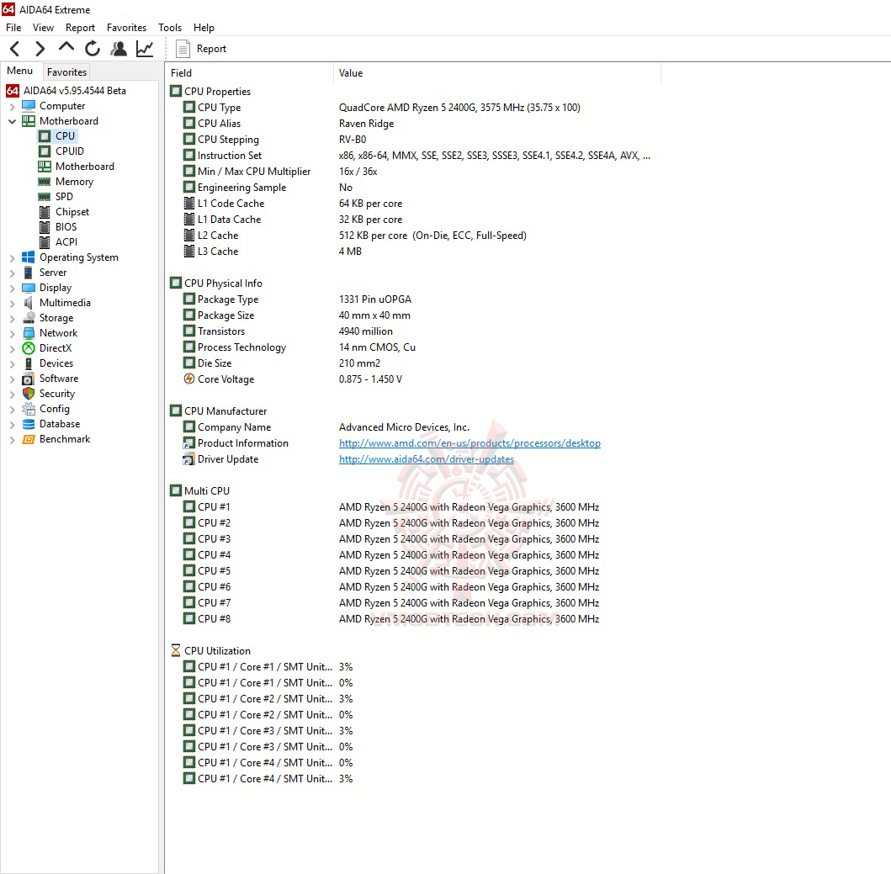Select the Engineering Sample row

(417, 187)
